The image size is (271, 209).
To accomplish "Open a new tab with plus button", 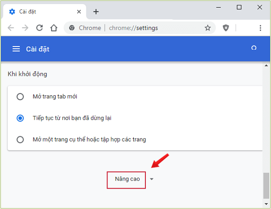I will [x=96, y=12].
